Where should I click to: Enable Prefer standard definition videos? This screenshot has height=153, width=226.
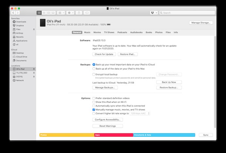click(x=94, y=98)
